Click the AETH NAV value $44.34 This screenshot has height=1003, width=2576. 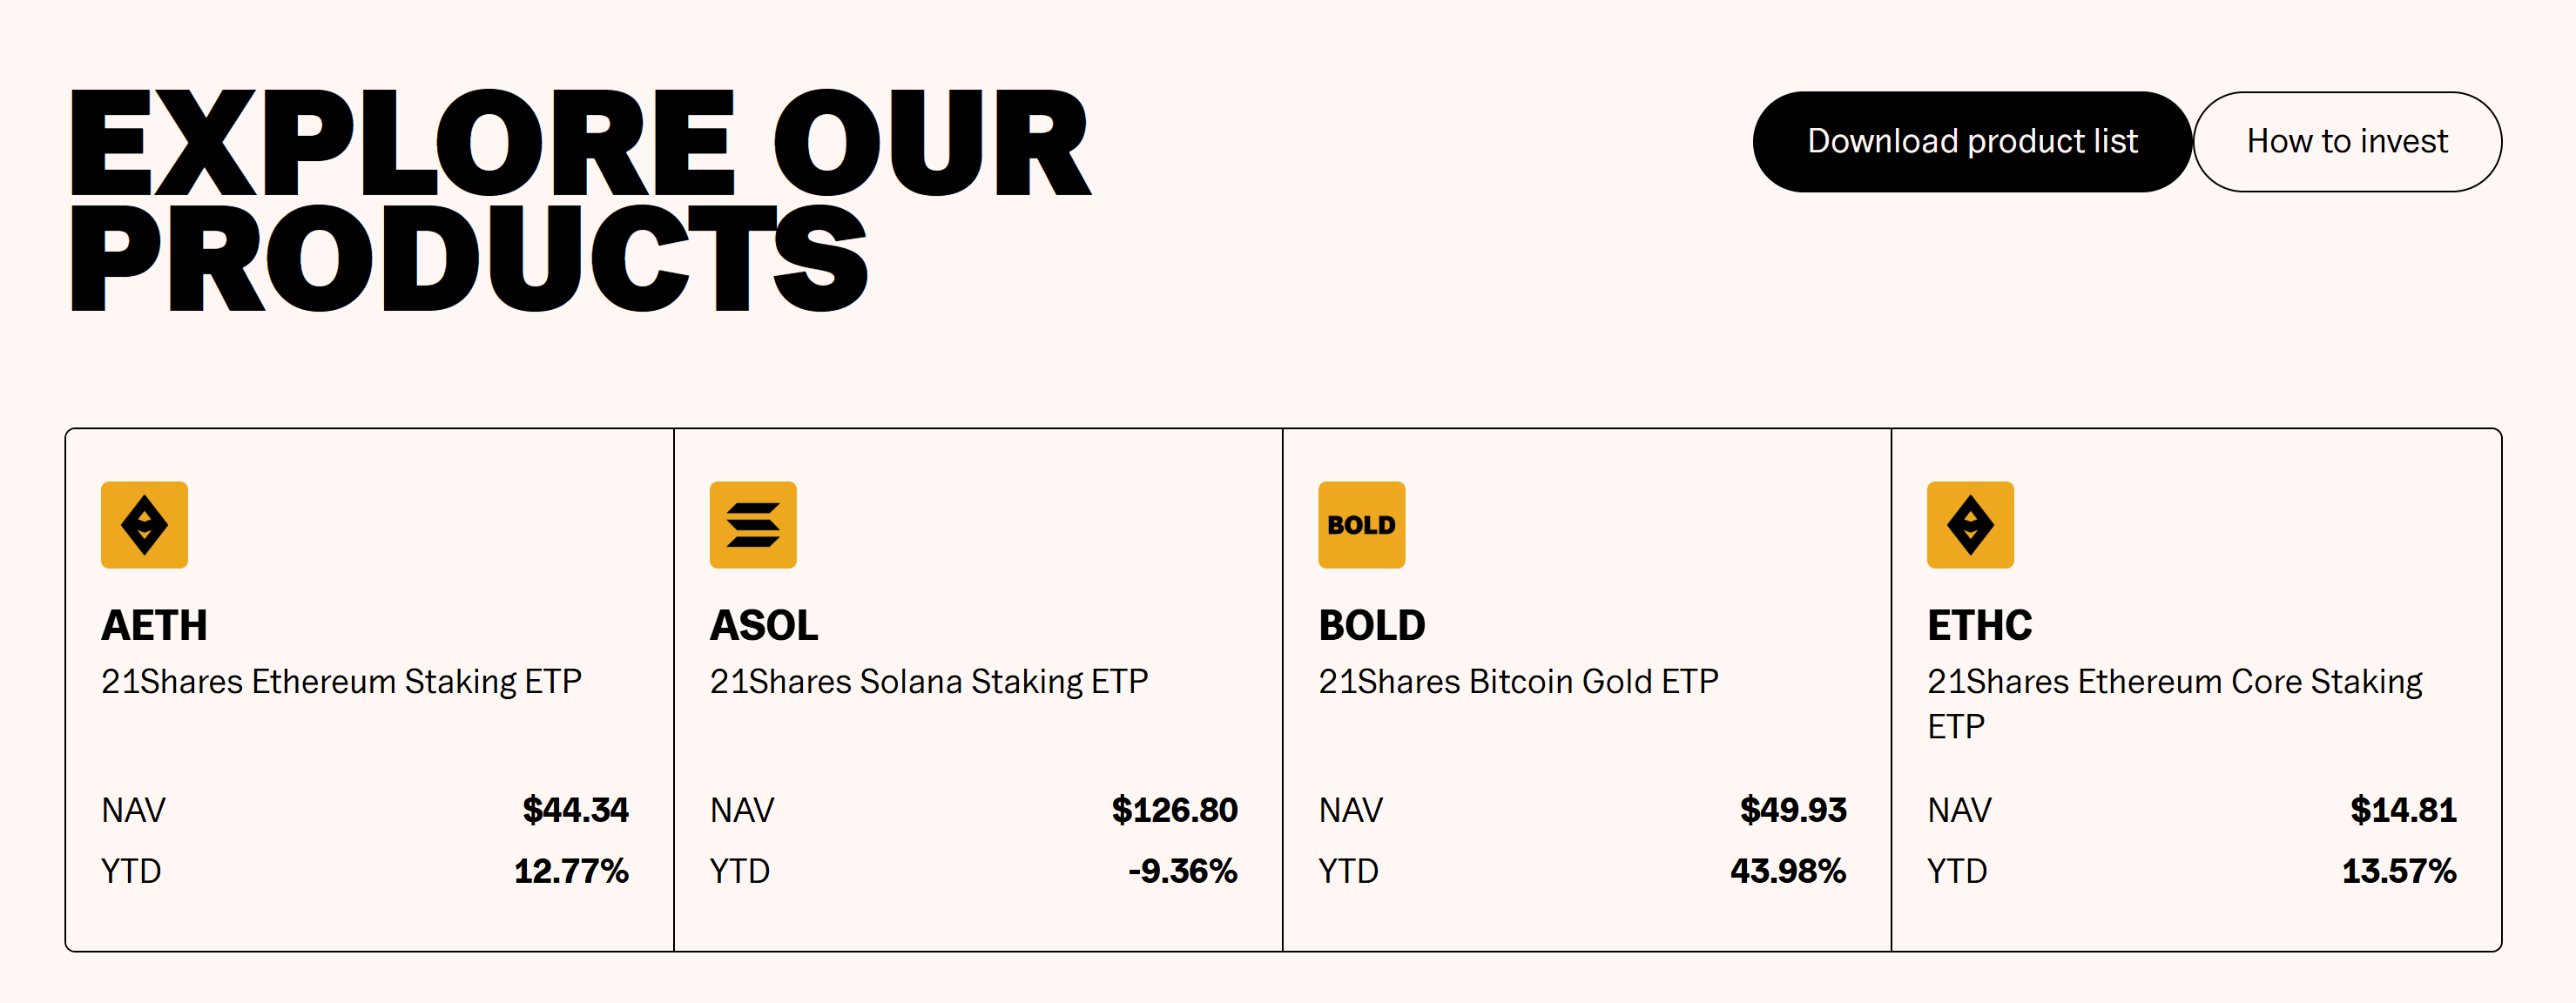click(575, 810)
